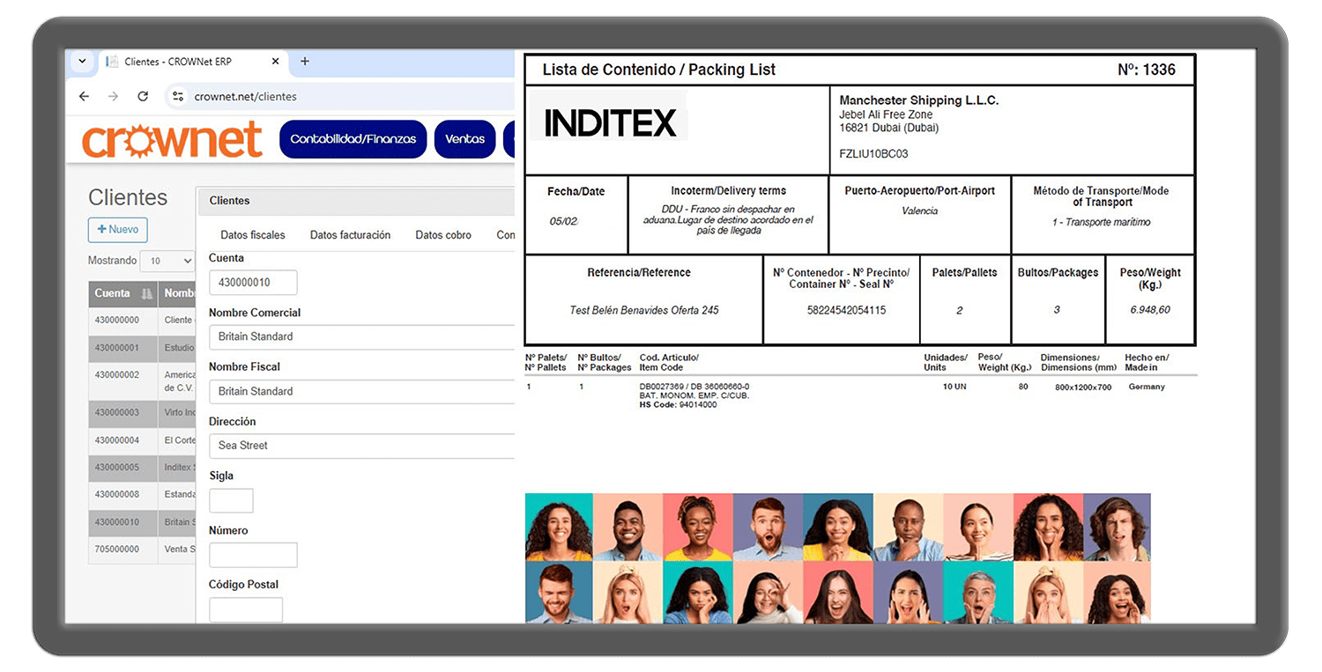
Task: Click the Código Postal input field
Action: coord(246,609)
